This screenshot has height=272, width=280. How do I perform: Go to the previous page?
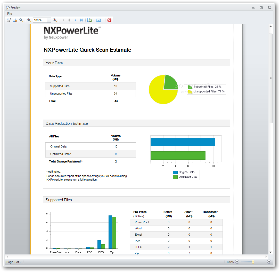click(x=69, y=20)
